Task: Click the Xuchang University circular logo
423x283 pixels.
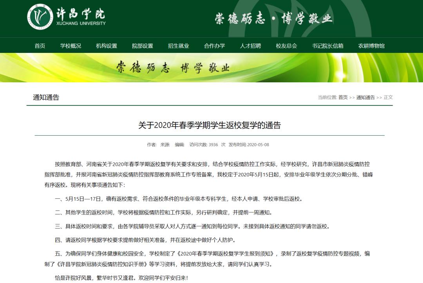Action: [x=40, y=17]
